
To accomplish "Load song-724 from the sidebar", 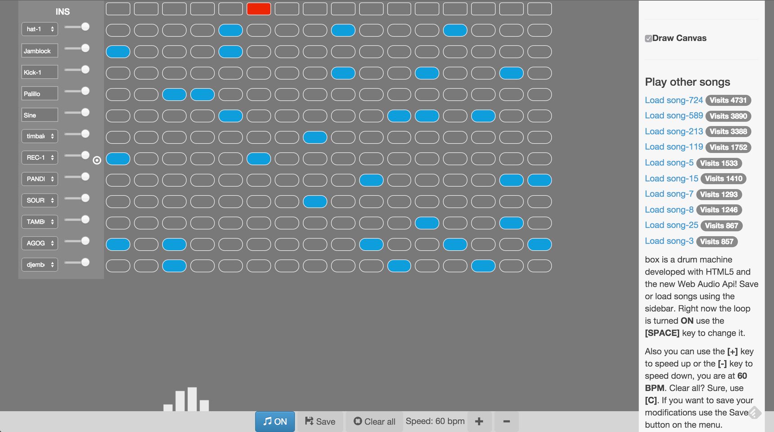I will tap(674, 100).
